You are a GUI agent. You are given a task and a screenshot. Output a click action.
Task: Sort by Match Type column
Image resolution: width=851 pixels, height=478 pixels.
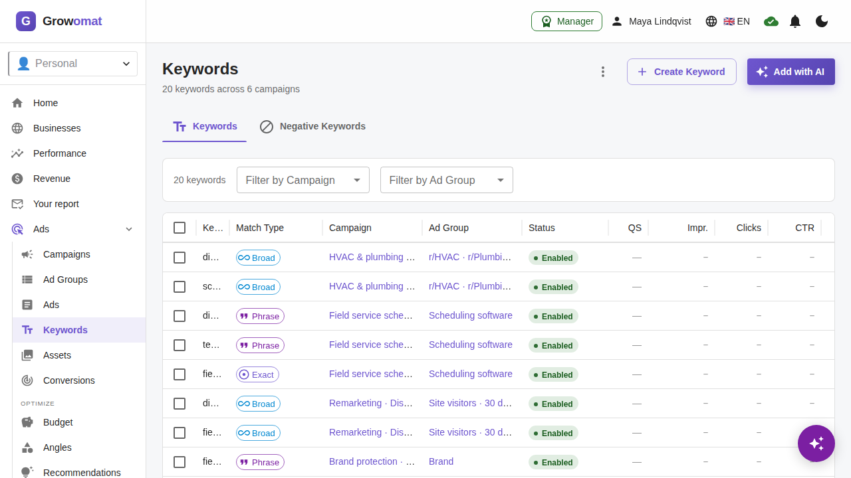(x=260, y=228)
